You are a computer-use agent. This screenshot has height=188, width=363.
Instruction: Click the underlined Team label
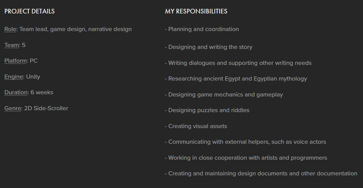coord(12,45)
